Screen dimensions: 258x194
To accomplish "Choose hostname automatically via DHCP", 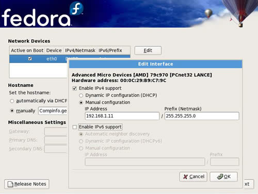I will [x=12, y=101].
